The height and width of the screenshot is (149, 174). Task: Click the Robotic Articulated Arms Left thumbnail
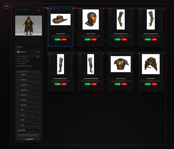pyautogui.click(x=121, y=19)
